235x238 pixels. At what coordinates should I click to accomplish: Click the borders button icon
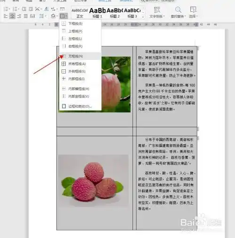(x=62, y=16)
